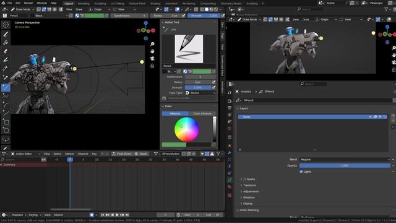Select the Circle tool in left toolbar
Screen dimensions: 396x223
6,131
